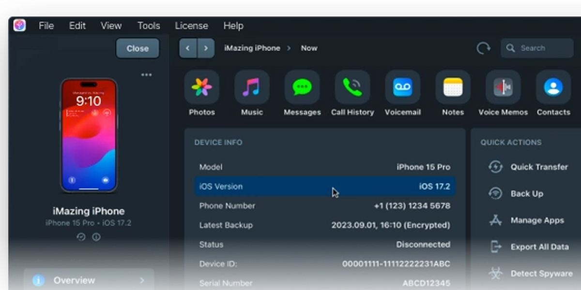This screenshot has height=290, width=581.
Task: Click the iPhone lock screen preview image
Action: (89, 136)
